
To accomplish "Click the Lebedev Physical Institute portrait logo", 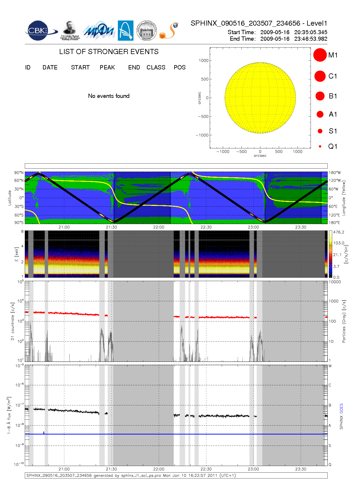I will [x=70, y=30].
